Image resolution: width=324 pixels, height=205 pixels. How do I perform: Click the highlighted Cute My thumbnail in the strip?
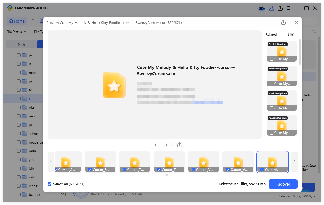click(x=273, y=162)
